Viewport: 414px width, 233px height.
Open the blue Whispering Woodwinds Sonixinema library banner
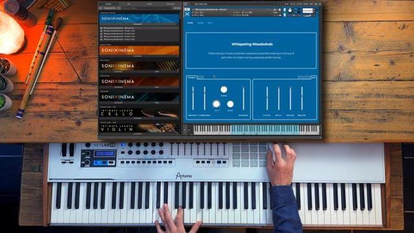pos(140,19)
